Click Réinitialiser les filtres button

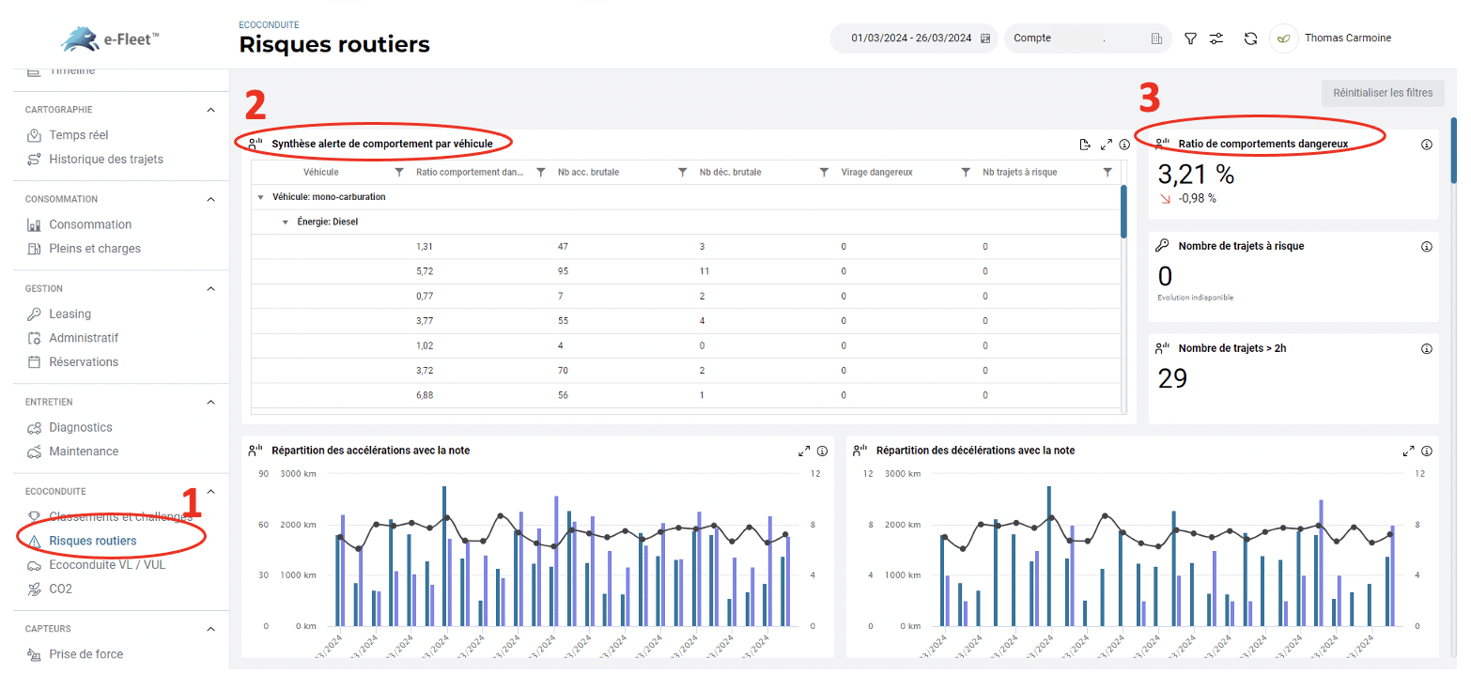tap(1383, 93)
